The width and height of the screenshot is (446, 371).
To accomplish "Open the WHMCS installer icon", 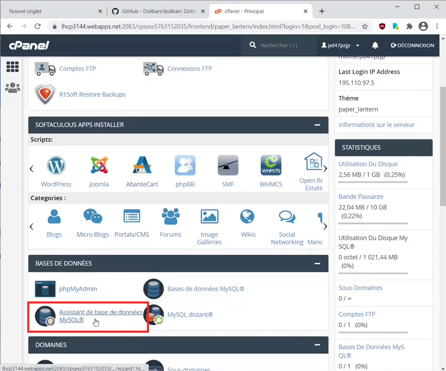I will [271, 166].
